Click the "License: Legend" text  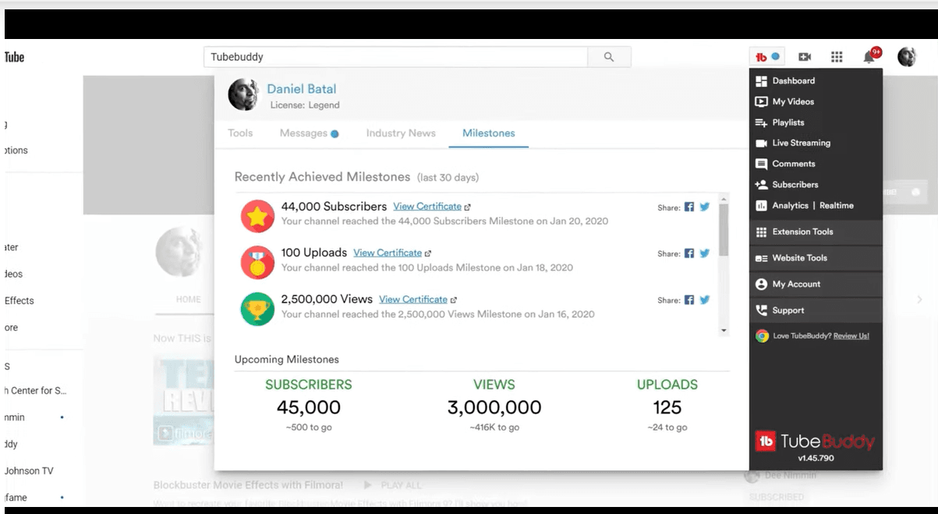tap(305, 105)
